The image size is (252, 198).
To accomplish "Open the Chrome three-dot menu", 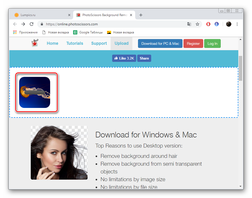I will coord(237,24).
